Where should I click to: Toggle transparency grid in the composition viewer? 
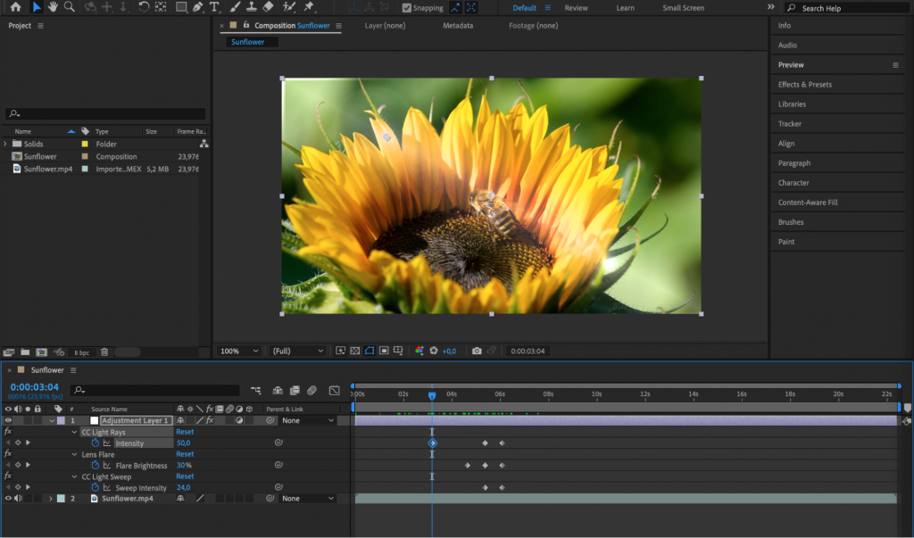pos(353,351)
